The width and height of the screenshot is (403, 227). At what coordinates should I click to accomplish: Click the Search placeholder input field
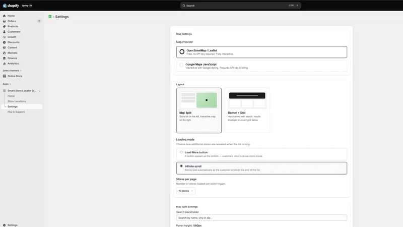pos(261,218)
